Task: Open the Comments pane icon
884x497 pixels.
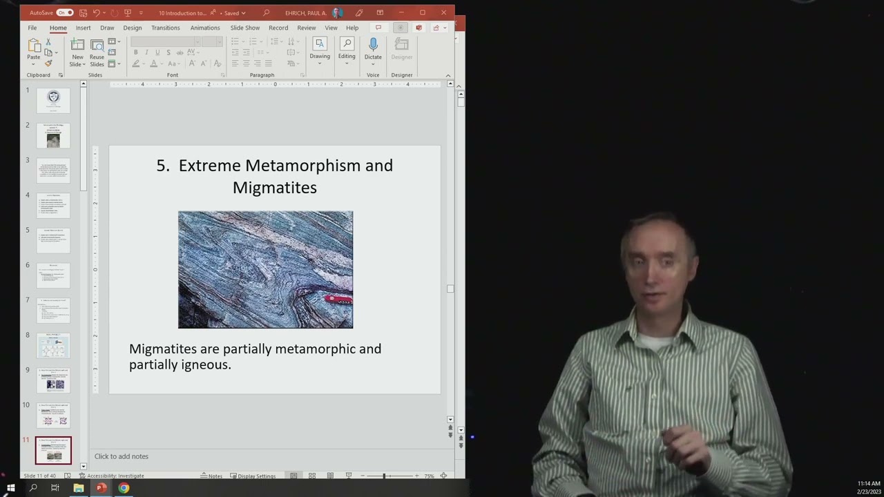Action: 378,28
